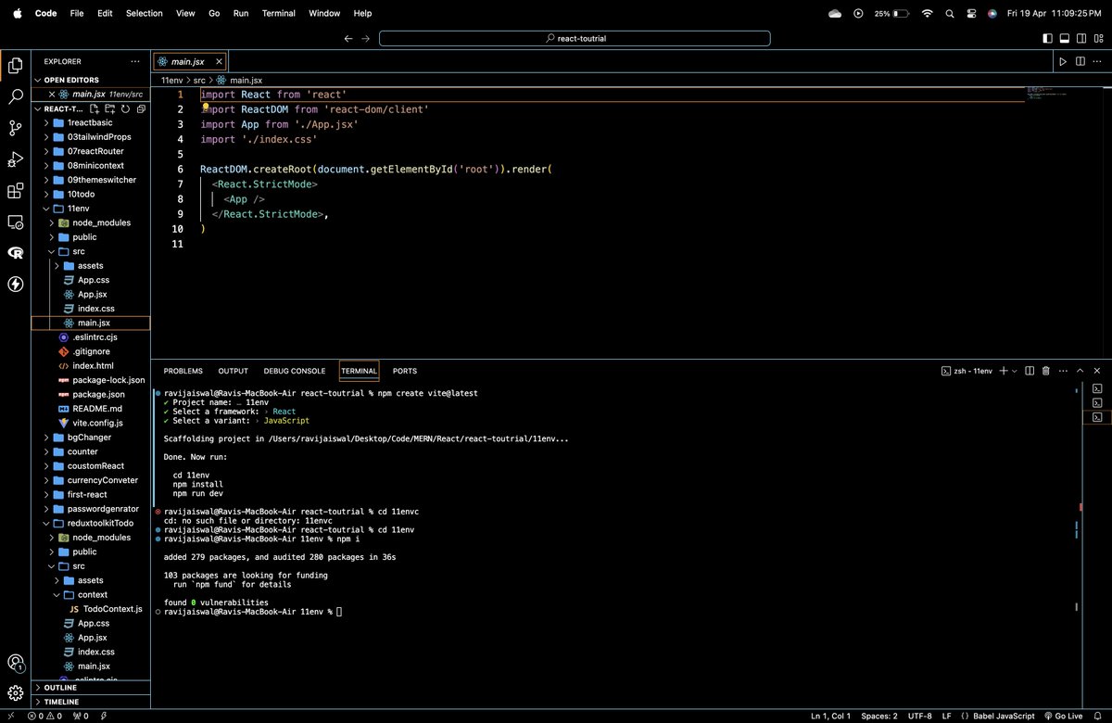The height and width of the screenshot is (723, 1112).
Task: Open macOS Control Center in the menu bar
Action: coord(971,13)
